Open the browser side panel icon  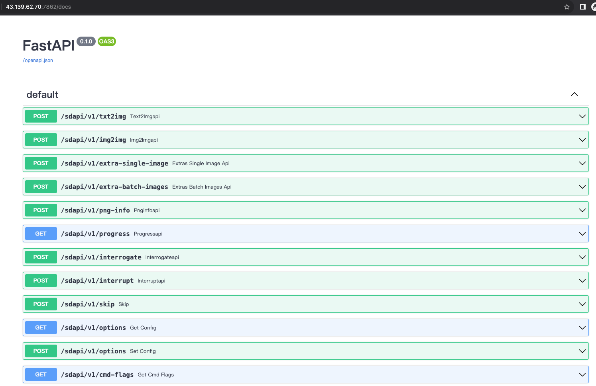[582, 7]
